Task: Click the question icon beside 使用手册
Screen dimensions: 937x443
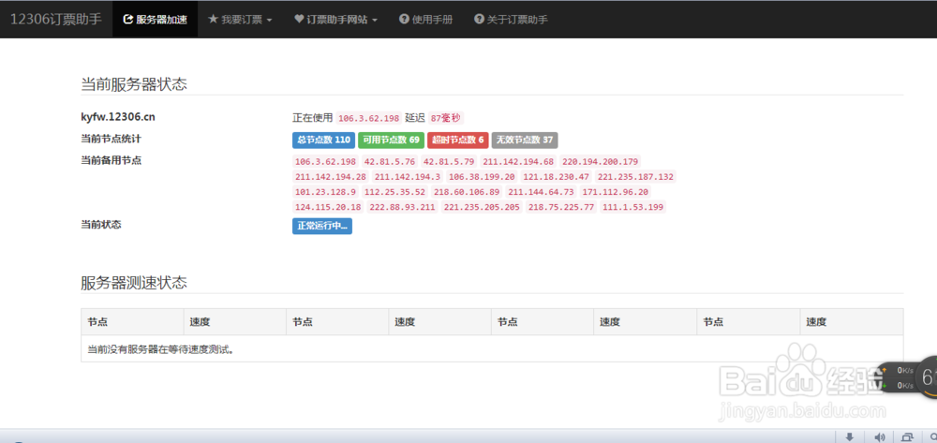Action: (x=404, y=19)
